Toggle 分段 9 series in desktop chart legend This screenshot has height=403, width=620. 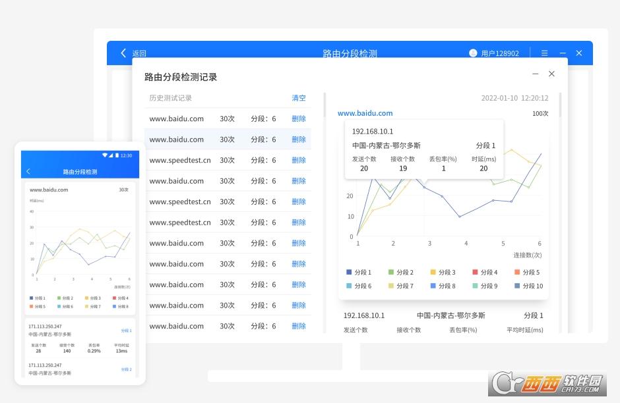pos(485,286)
